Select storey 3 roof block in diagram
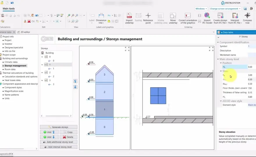The width and height of the screenshot is (256, 157). pyautogui.click(x=104, y=74)
